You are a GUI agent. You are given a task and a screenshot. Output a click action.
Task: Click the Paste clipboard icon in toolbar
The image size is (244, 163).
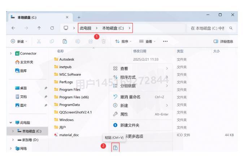pyautogui.click(x=65, y=41)
